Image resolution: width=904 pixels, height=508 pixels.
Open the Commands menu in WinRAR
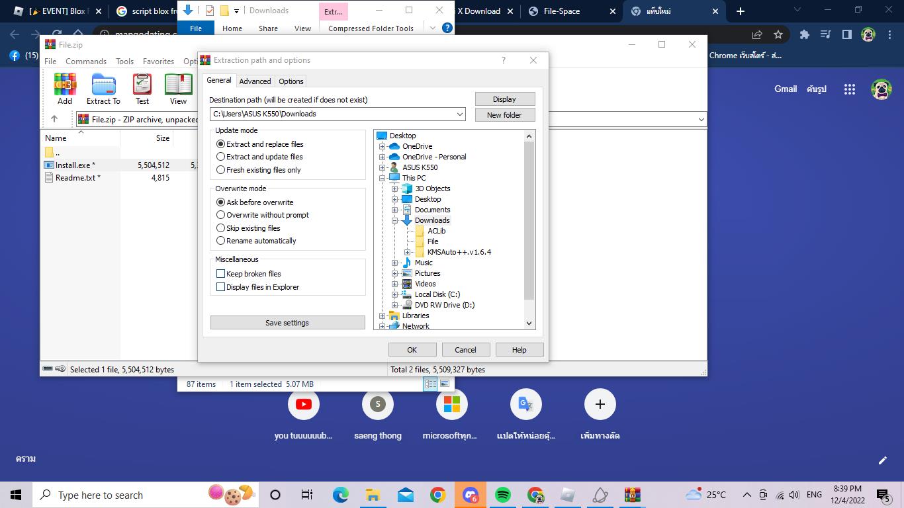(86, 62)
